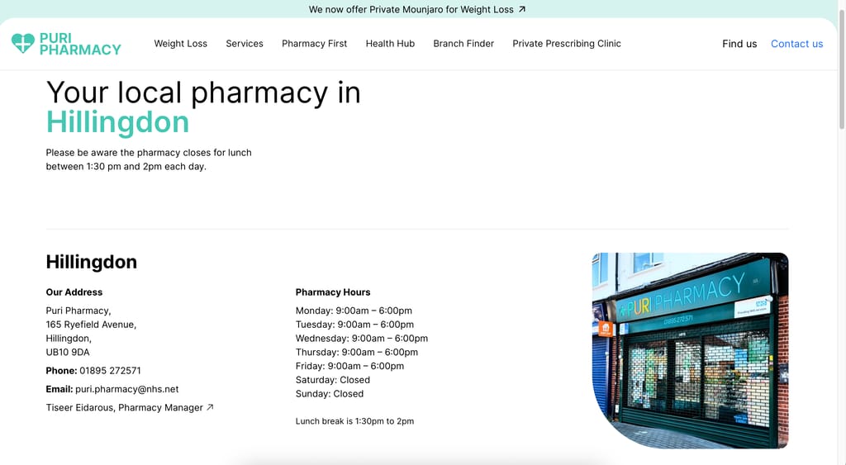Viewport: 846px width, 465px height.
Task: Click Tuesday: 9:00am – 6:00pm row
Action: pos(355,325)
